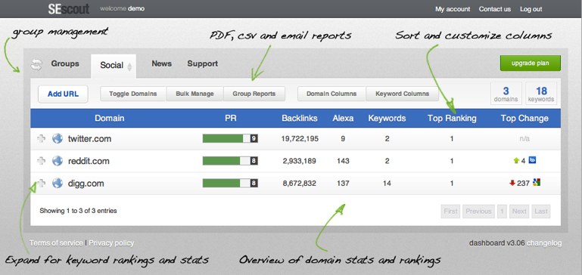Open the Privacy policy link
582x275 pixels.
(x=111, y=243)
